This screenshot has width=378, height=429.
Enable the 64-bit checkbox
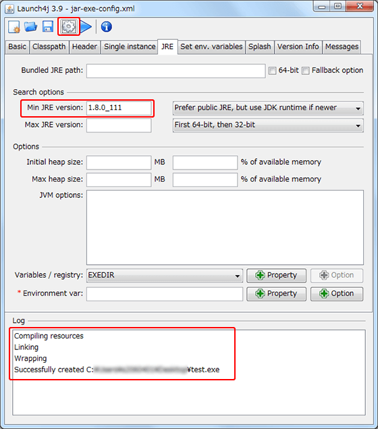click(x=272, y=70)
